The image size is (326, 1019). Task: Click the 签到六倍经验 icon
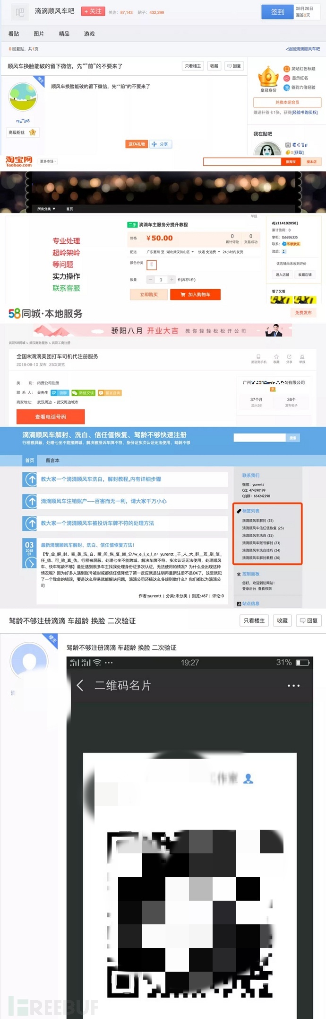pos(286,88)
